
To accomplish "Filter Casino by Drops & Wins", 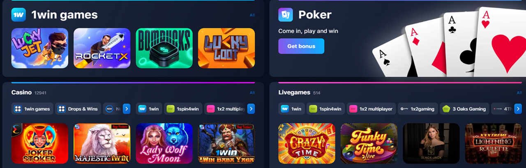I will point(78,109).
